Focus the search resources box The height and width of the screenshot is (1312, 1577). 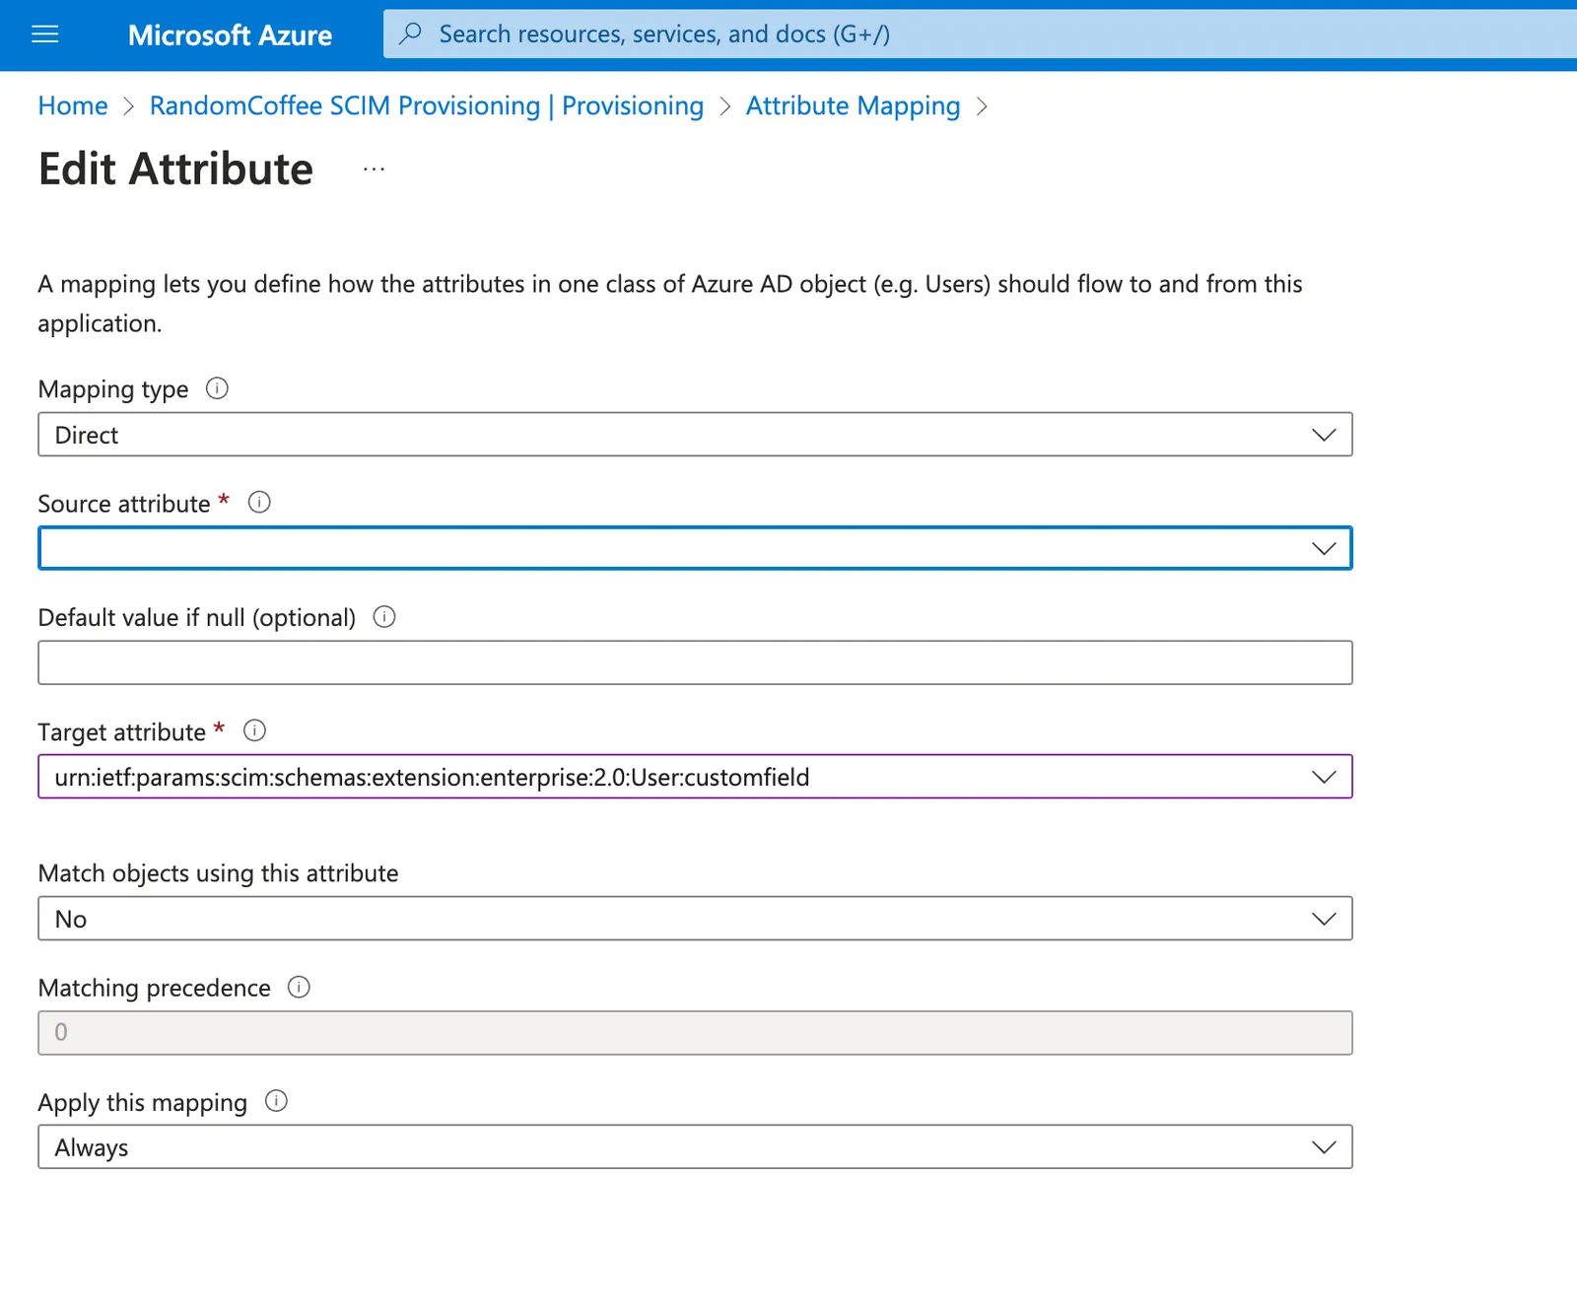tap(980, 35)
